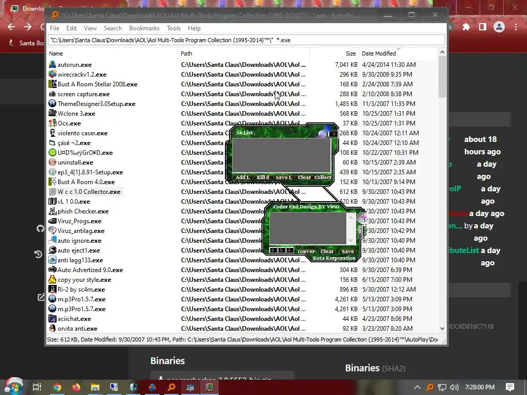Open Firefox from the taskbar

(76, 387)
